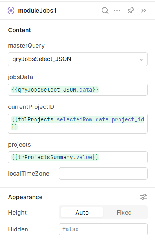Collapse panel using double chevron icon
Screen dimensions: 155x244
pyautogui.click(x=144, y=11)
